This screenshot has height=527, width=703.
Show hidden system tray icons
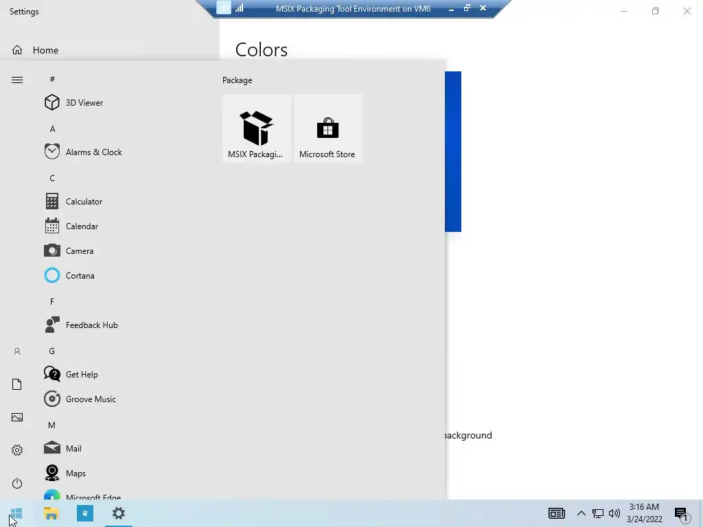581,513
